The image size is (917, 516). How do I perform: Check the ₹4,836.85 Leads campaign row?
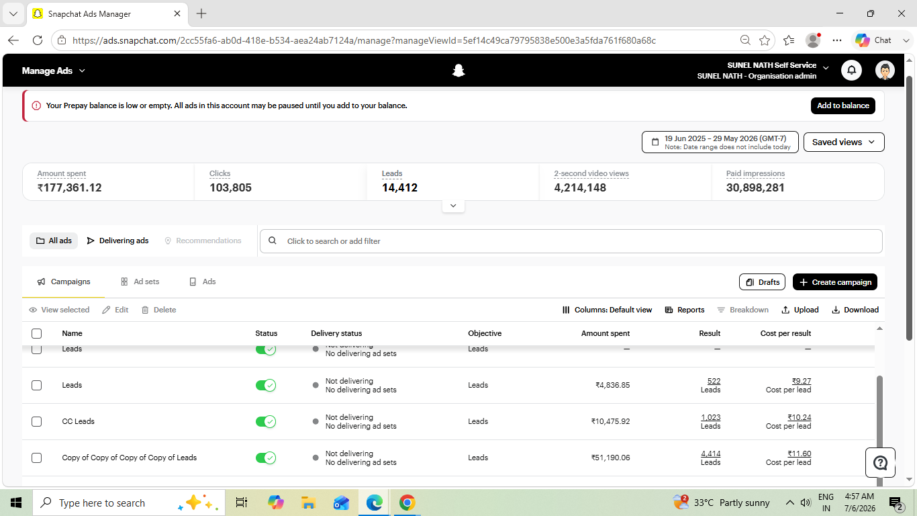[x=36, y=385]
